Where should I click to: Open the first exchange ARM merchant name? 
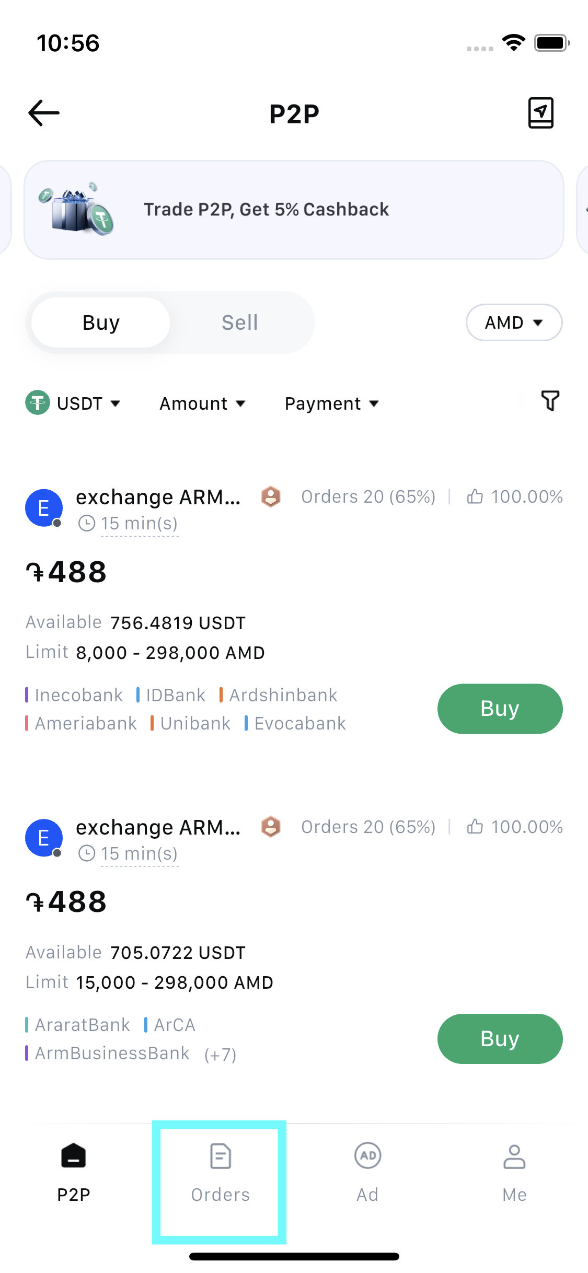coord(158,497)
